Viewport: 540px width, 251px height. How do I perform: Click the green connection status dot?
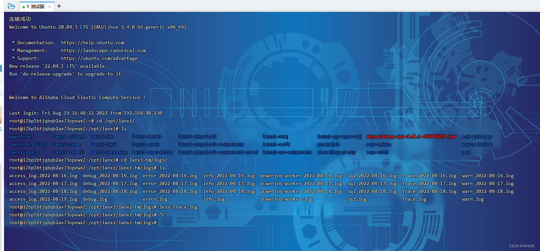[24, 7]
